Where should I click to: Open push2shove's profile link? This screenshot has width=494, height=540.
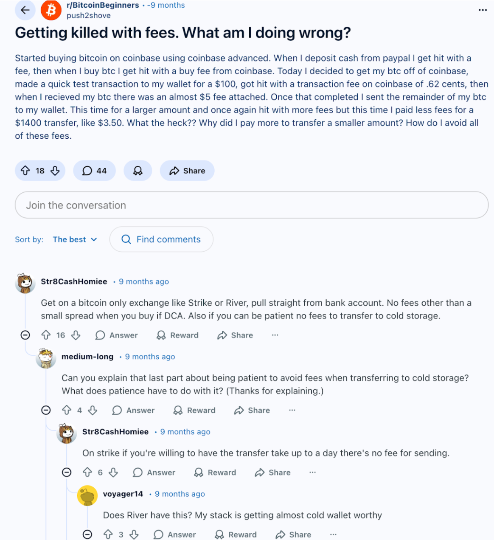(88, 15)
